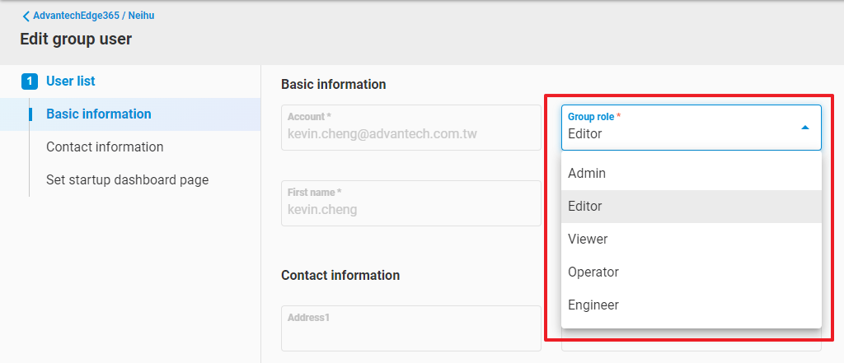Select the User list step
Image resolution: width=844 pixels, height=363 pixels.
click(x=70, y=81)
